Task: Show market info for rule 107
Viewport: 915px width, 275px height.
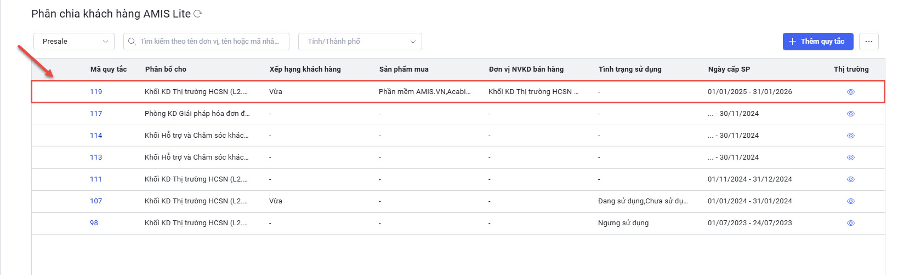Action: click(850, 201)
